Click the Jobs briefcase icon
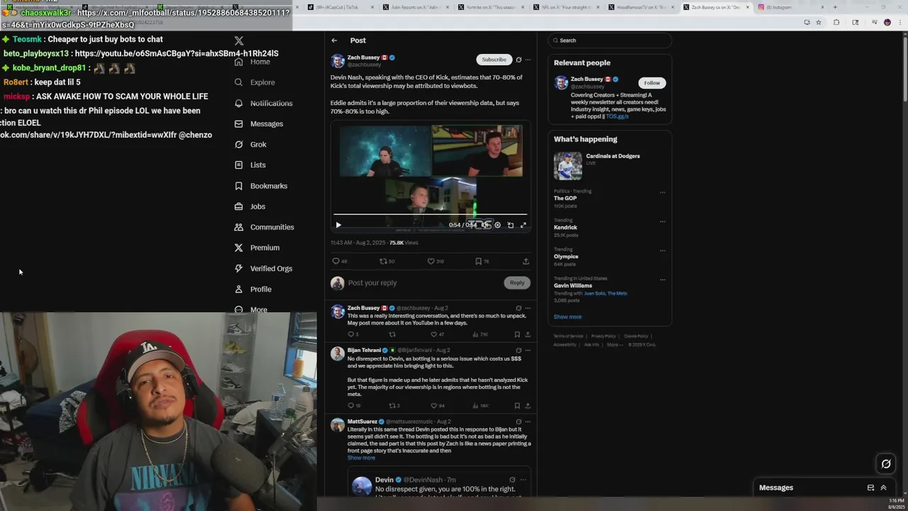Image resolution: width=908 pixels, height=511 pixels. (238, 207)
